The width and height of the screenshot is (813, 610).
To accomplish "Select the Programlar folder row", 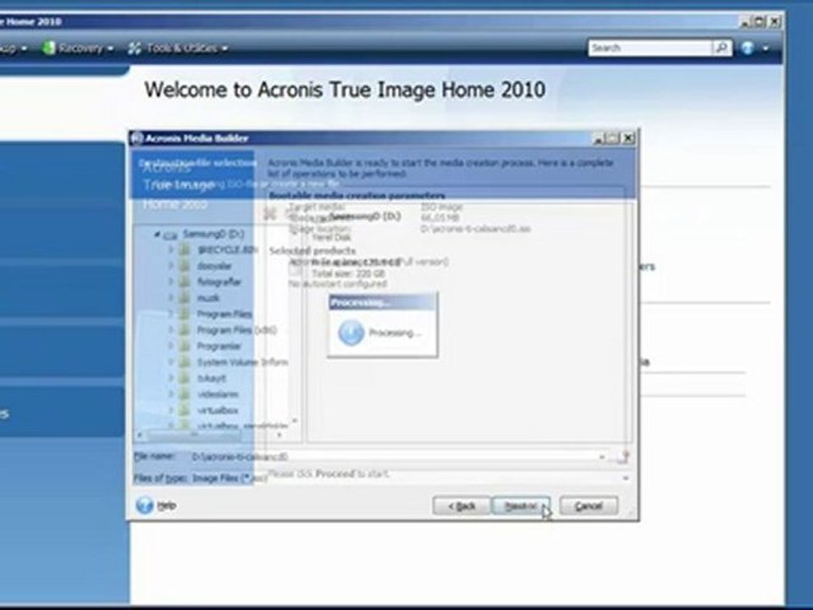I will (218, 346).
